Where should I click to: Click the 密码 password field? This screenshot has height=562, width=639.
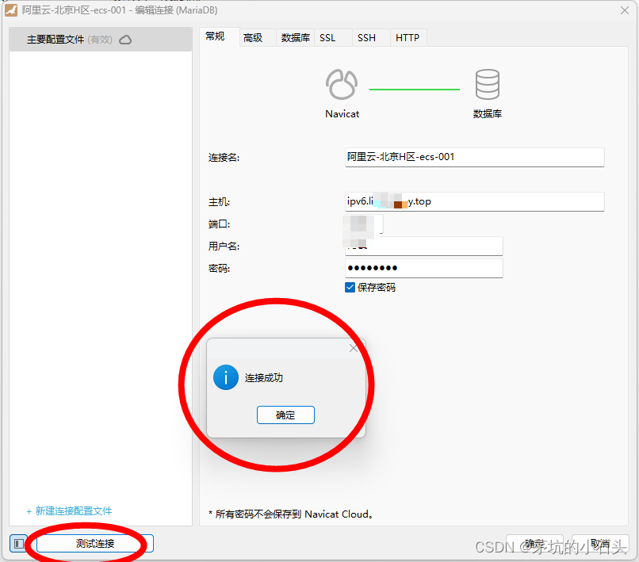pos(424,268)
